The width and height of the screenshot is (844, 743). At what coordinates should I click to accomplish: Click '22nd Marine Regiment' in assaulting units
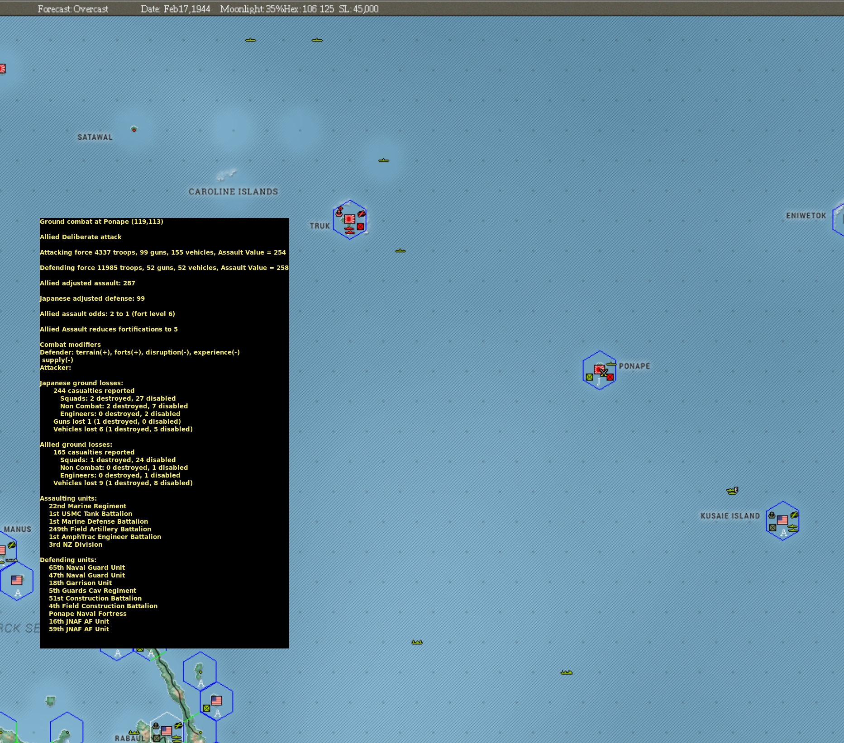[87, 506]
